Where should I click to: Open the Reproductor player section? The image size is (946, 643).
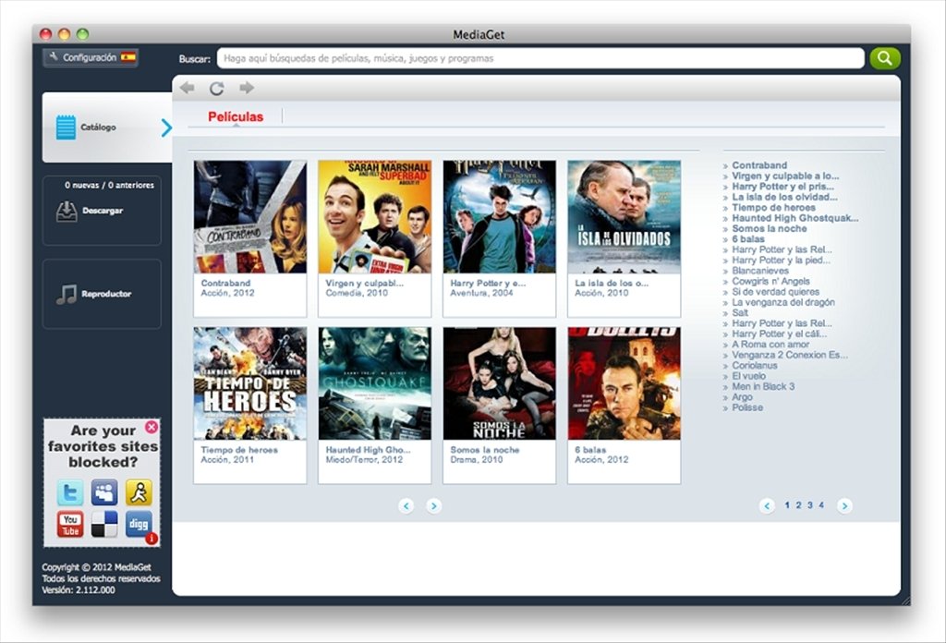point(102,294)
